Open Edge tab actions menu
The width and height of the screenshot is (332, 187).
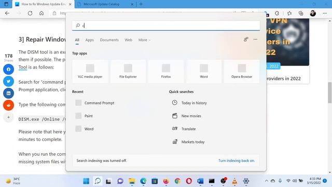tap(6, 4)
